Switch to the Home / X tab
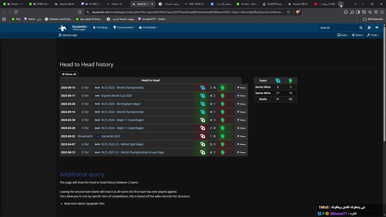 coord(116,4)
